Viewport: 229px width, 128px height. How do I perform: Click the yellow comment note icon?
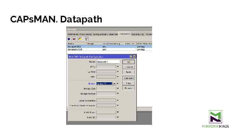pos(80,39)
